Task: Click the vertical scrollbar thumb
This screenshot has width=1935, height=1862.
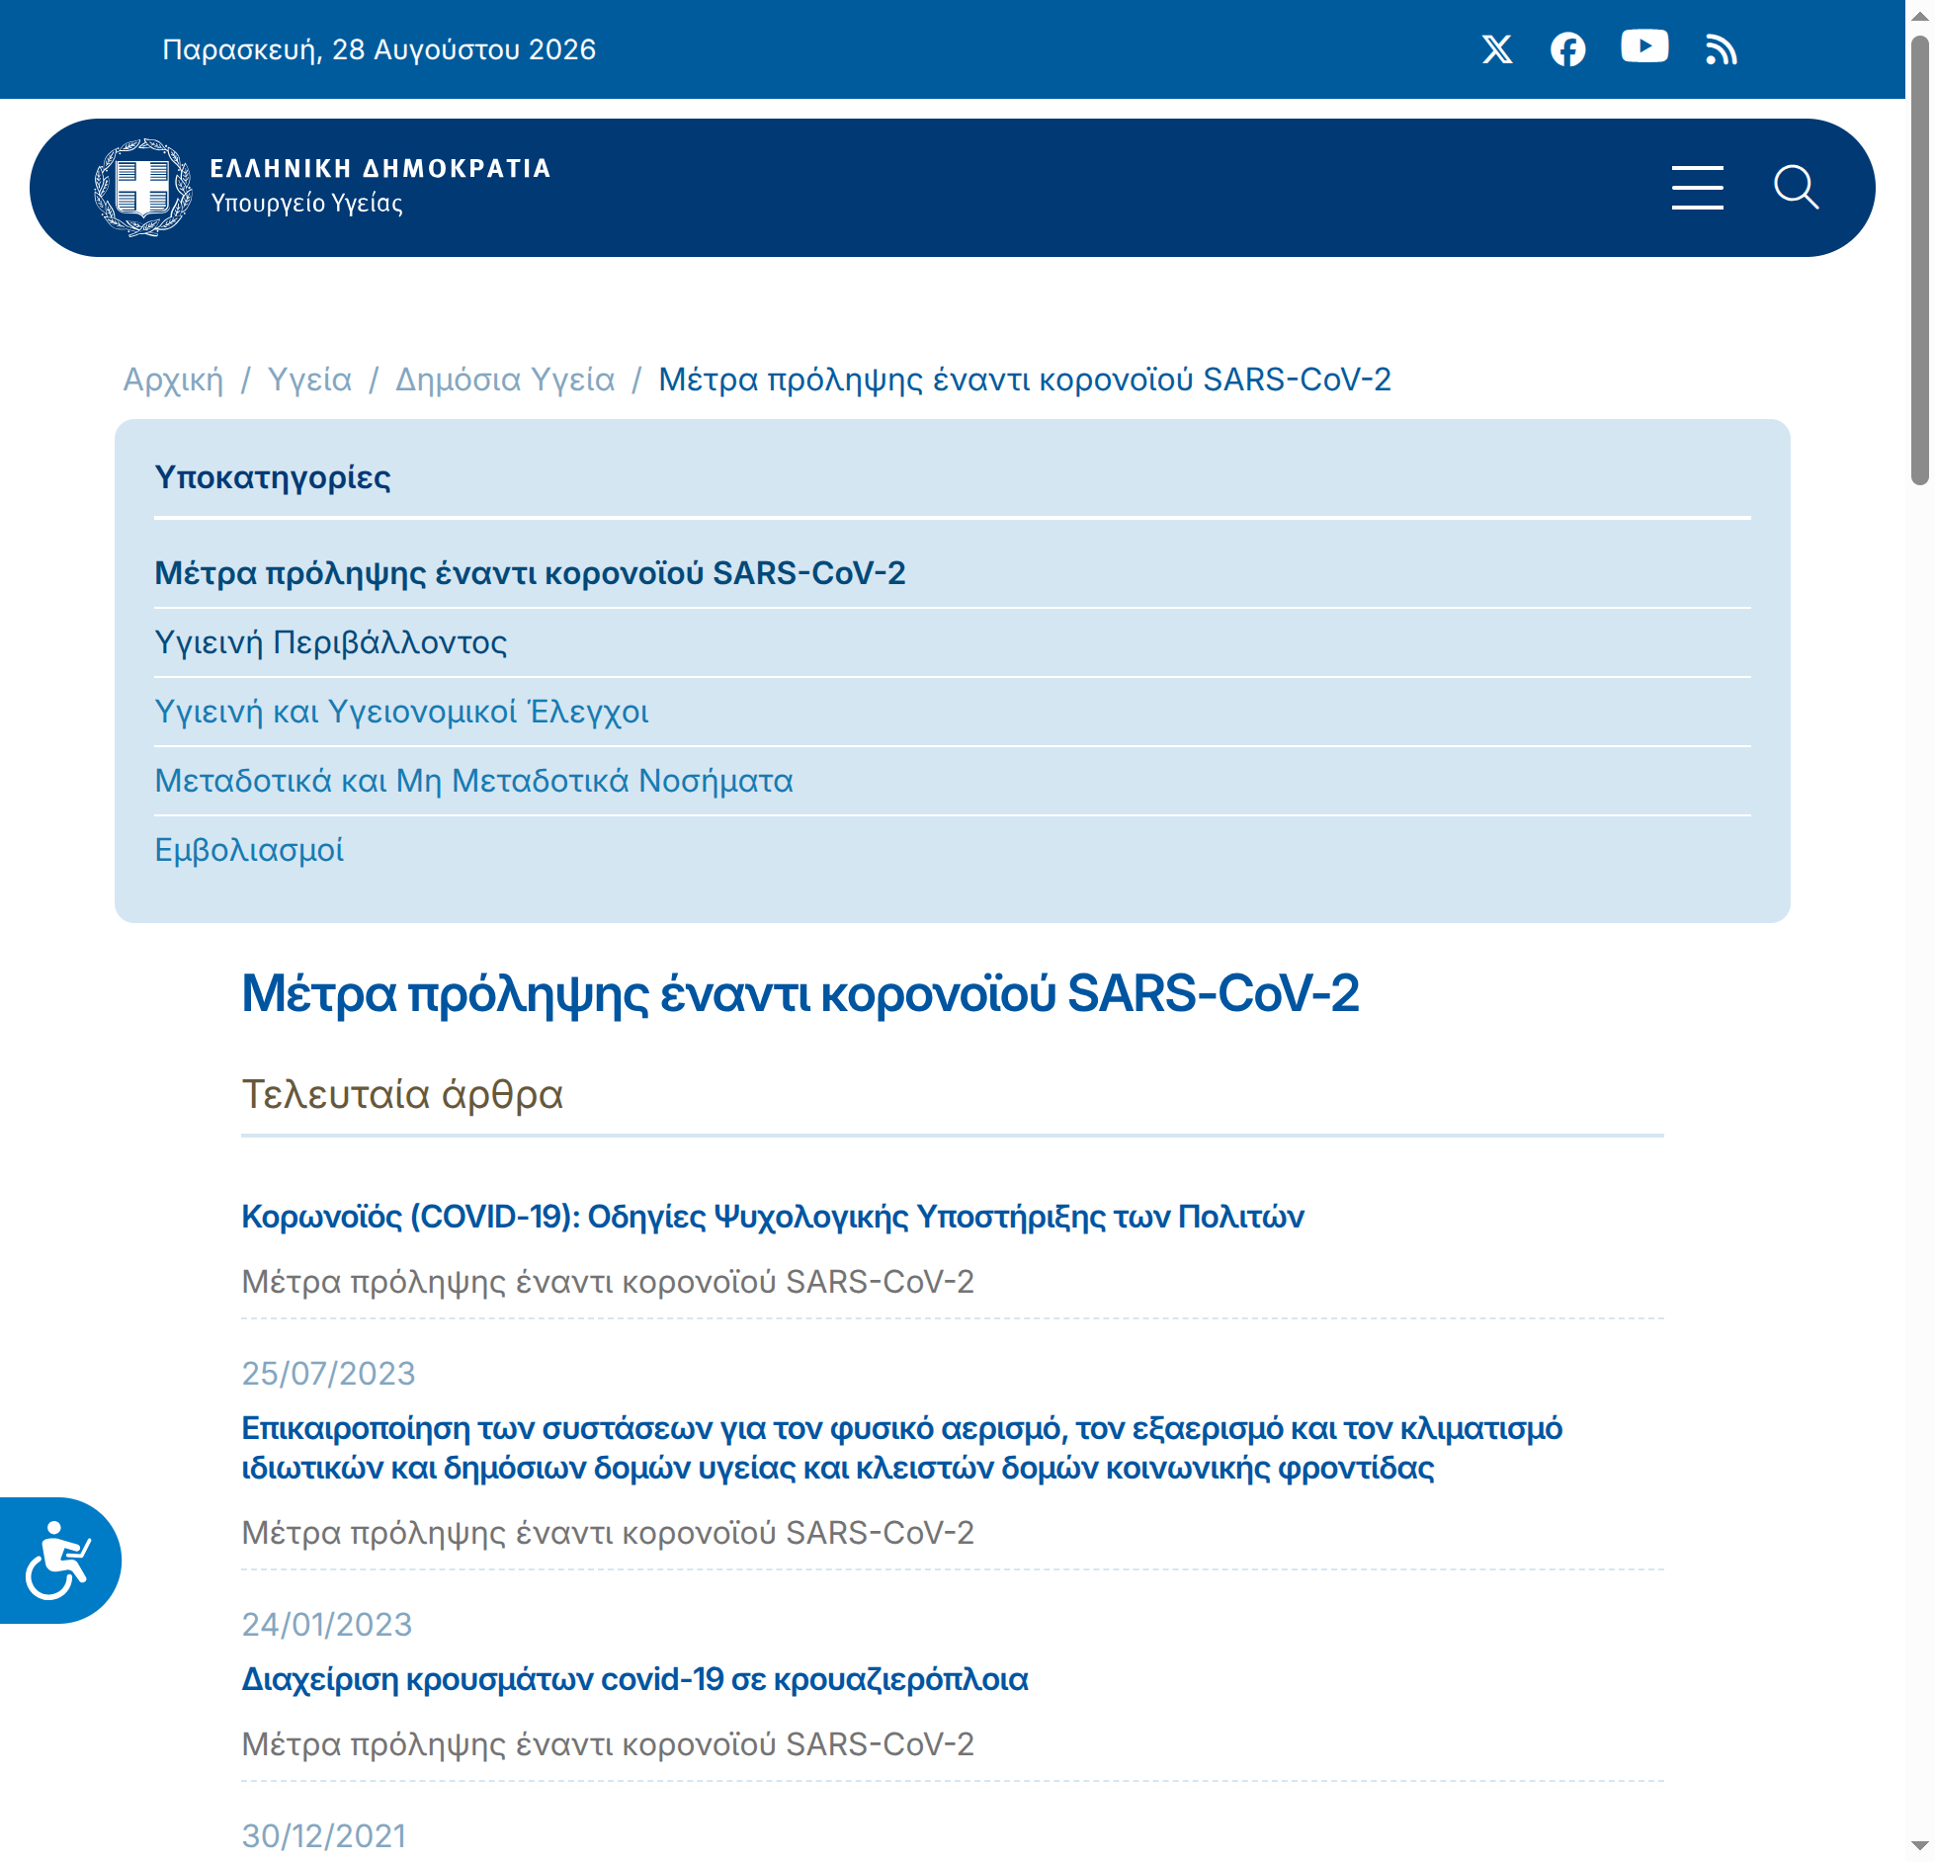Action: [1920, 260]
